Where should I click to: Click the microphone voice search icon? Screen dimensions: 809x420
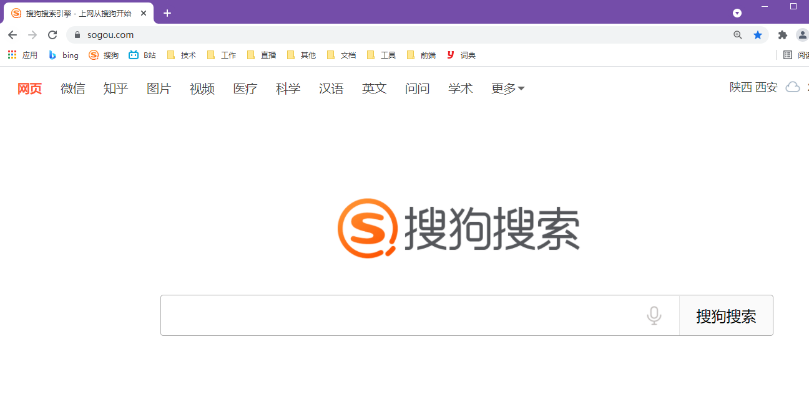point(654,315)
